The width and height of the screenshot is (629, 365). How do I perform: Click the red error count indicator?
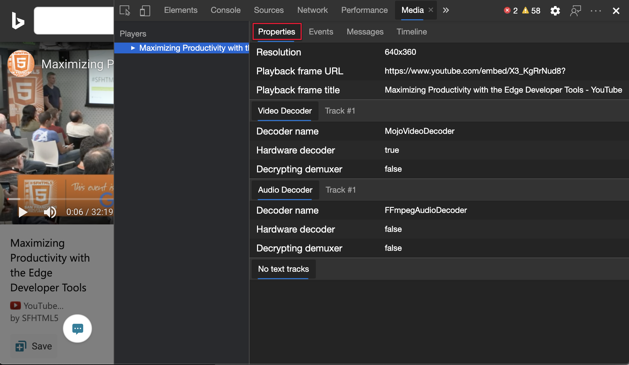511,10
